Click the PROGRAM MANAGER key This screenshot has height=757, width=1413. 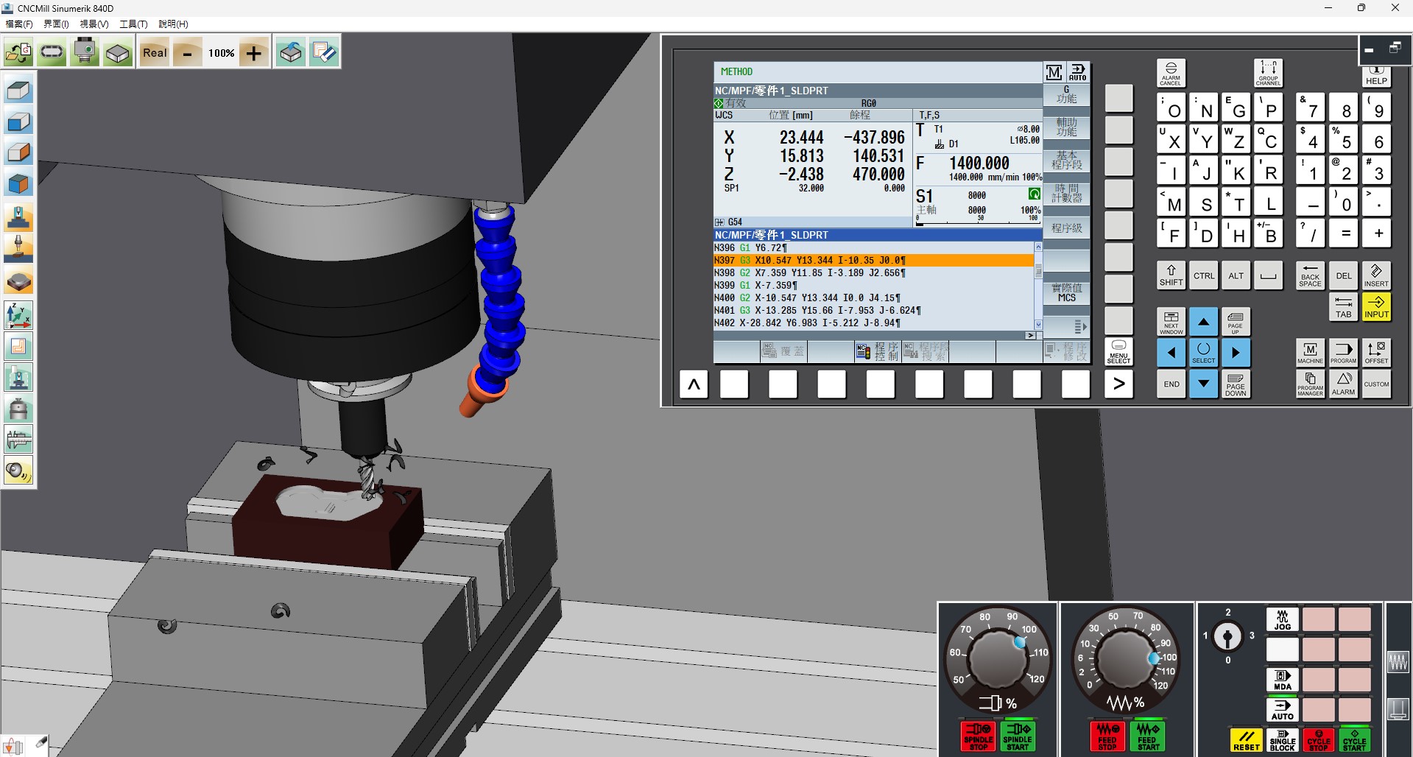1310,384
